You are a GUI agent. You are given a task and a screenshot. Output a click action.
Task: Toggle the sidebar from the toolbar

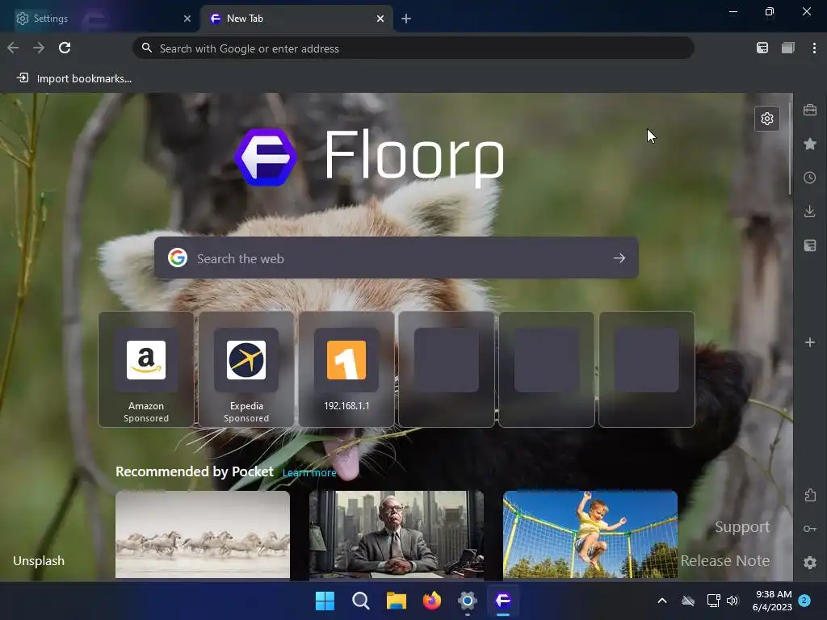coord(762,48)
